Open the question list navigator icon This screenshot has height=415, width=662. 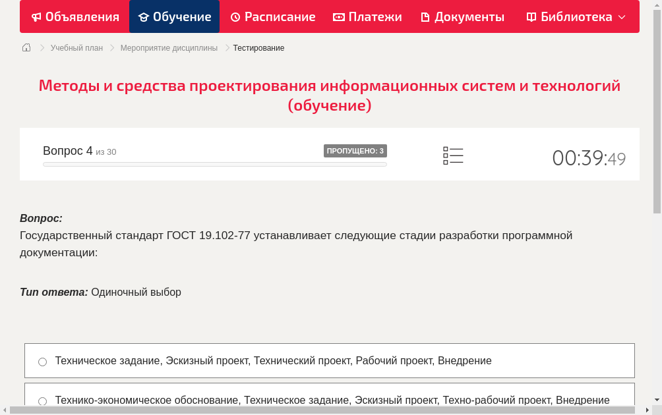click(x=453, y=155)
